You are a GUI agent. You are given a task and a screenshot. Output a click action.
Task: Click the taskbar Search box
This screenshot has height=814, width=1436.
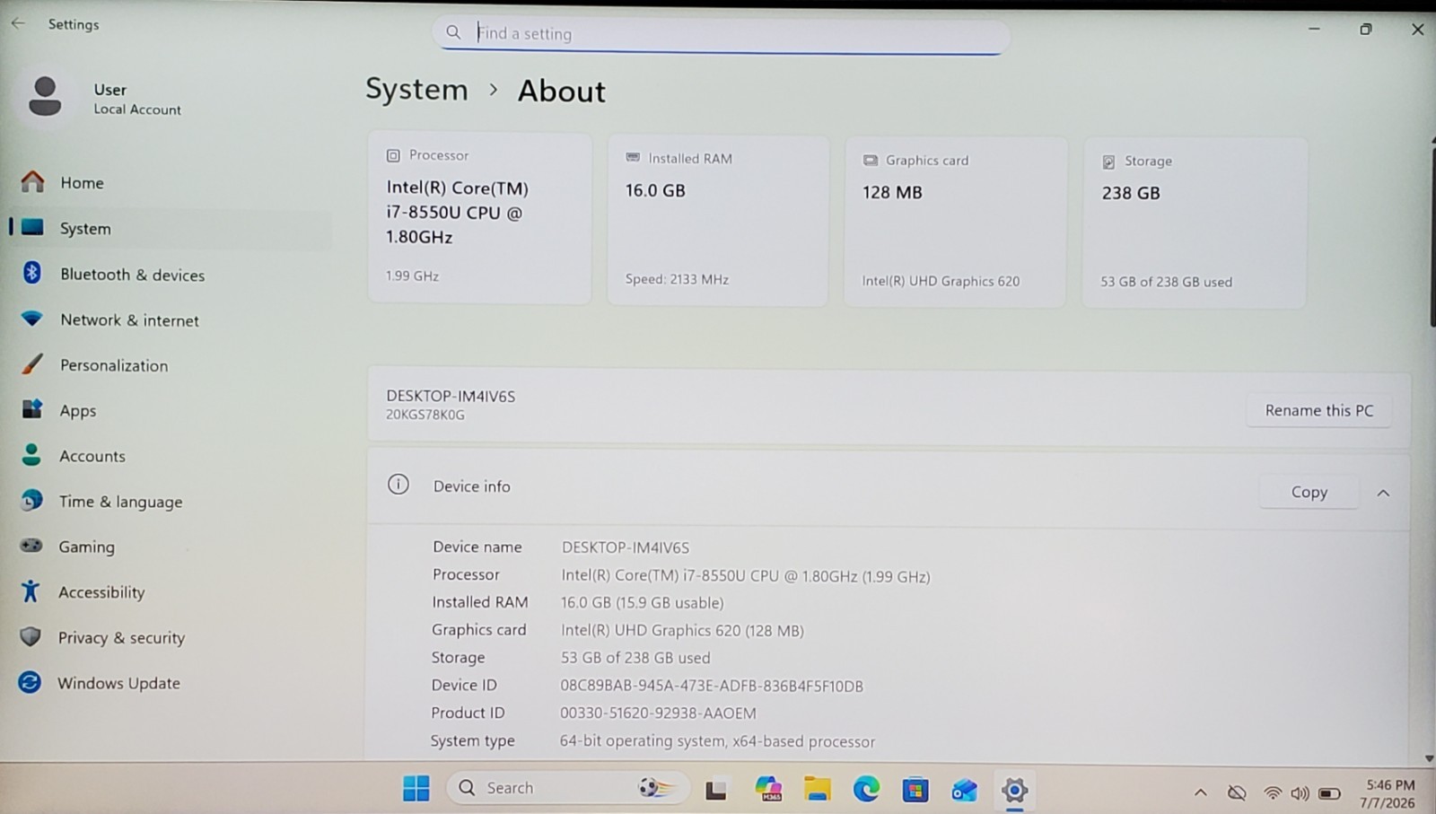click(566, 788)
